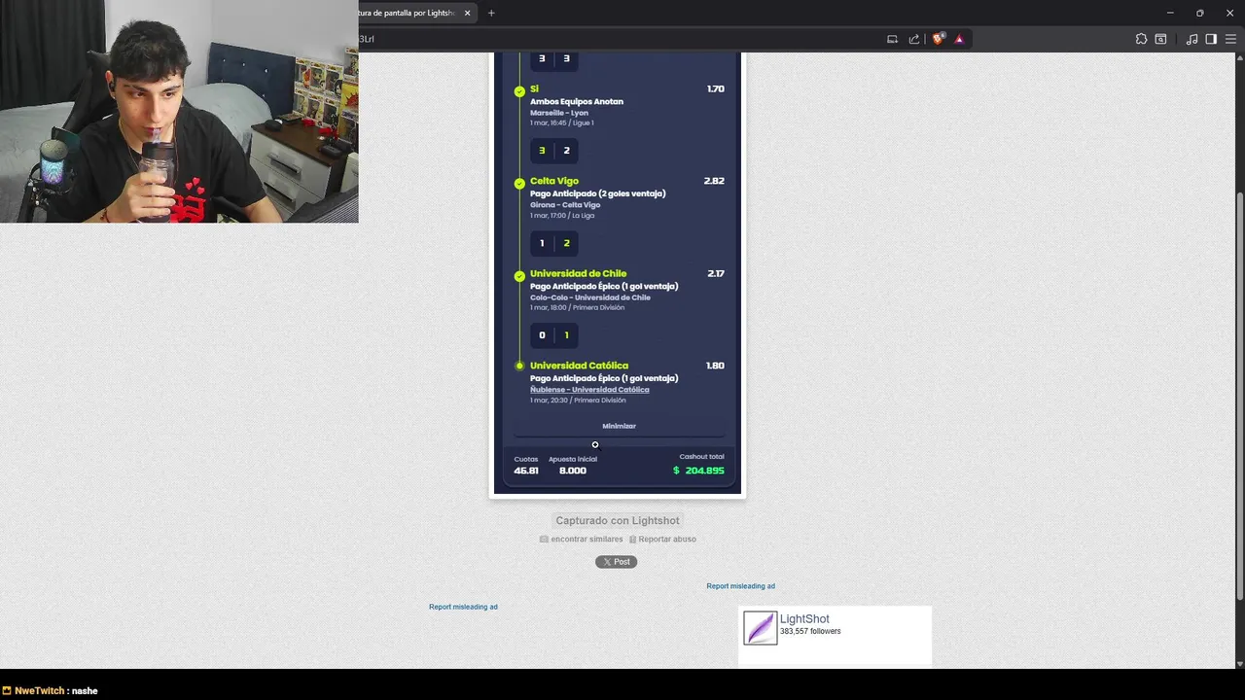
Task: Click the LightShot feather logo thumbnail
Action: click(761, 627)
